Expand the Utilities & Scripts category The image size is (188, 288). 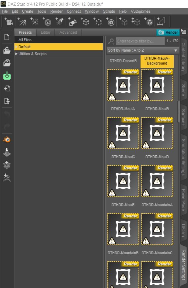click(x=16, y=54)
